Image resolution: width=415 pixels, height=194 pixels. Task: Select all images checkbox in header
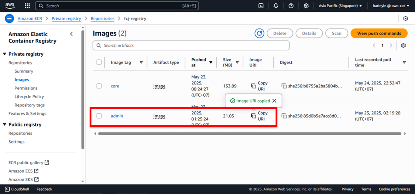(x=99, y=62)
